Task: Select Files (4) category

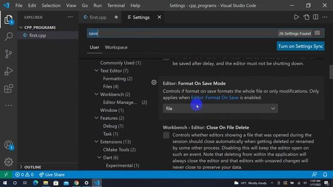Action: tap(111, 87)
